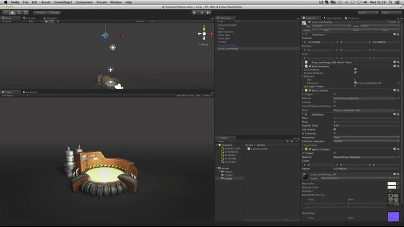Switch to the Console tab
The width and height of the screenshot is (404, 227).
pos(29,18)
